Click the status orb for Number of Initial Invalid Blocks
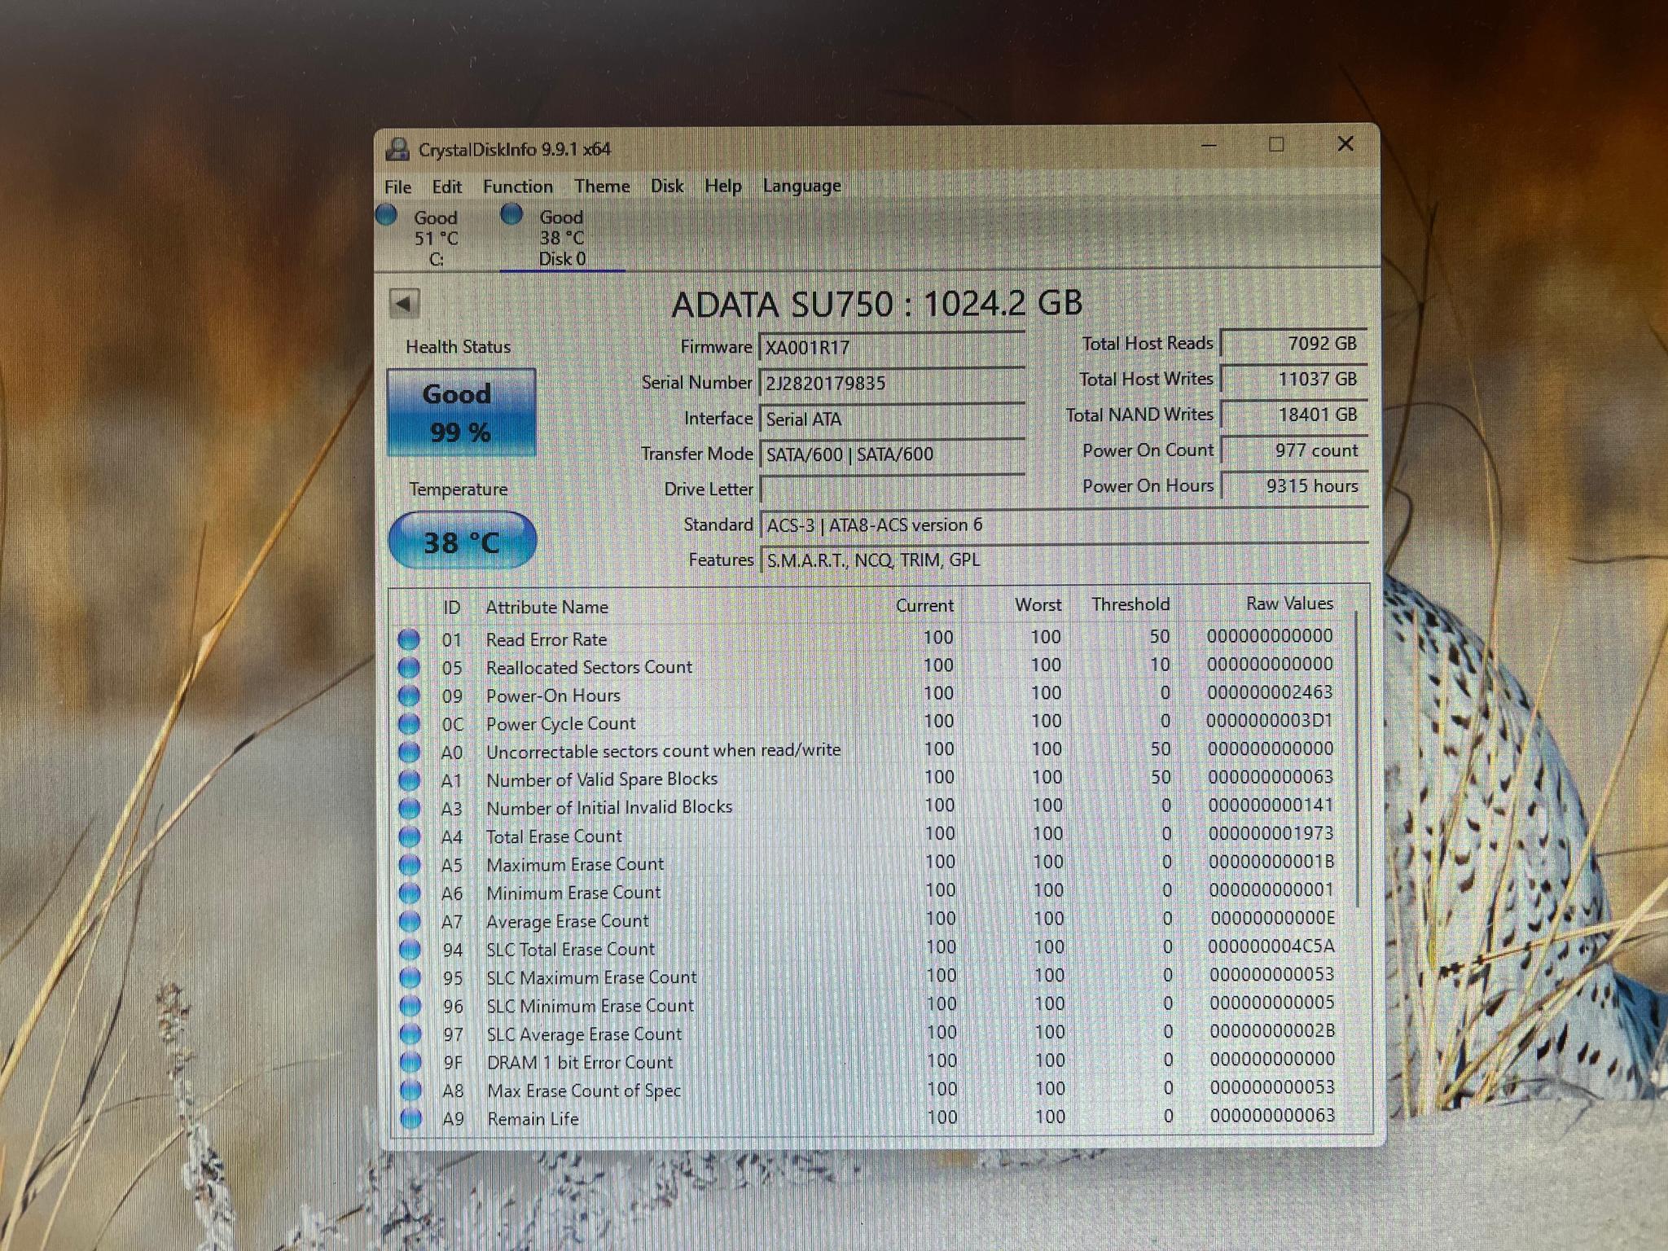The image size is (1668, 1251). click(410, 809)
